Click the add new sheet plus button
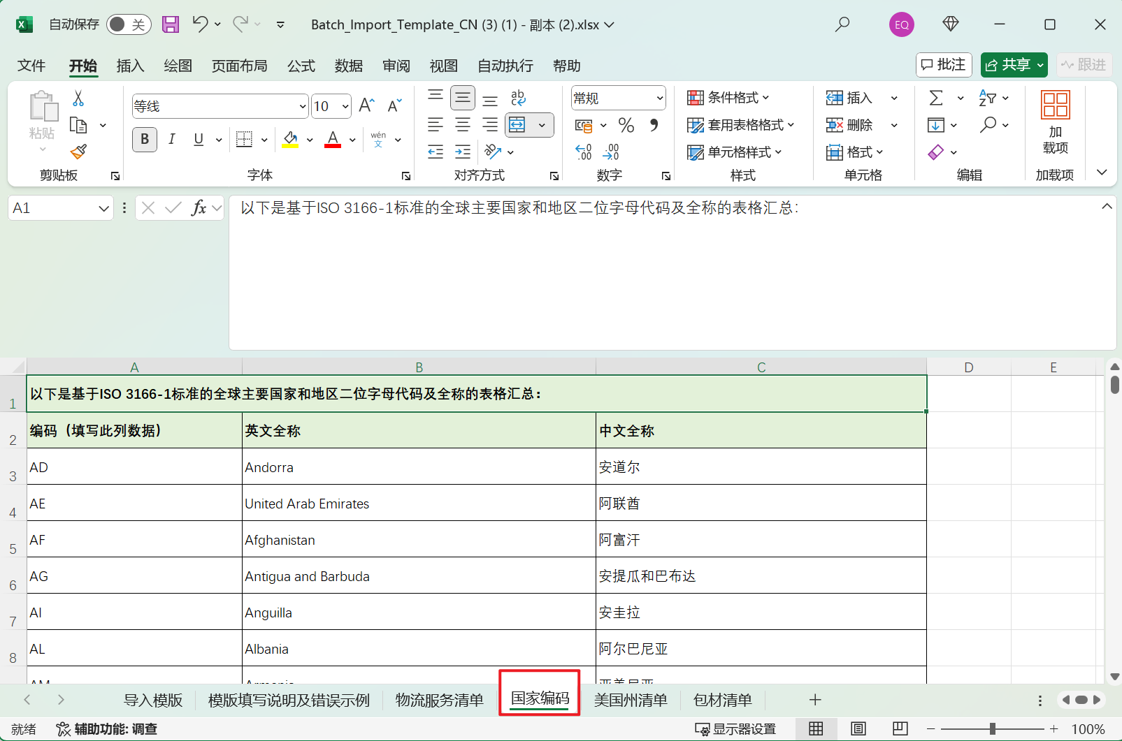Image resolution: width=1122 pixels, height=741 pixels. click(815, 700)
